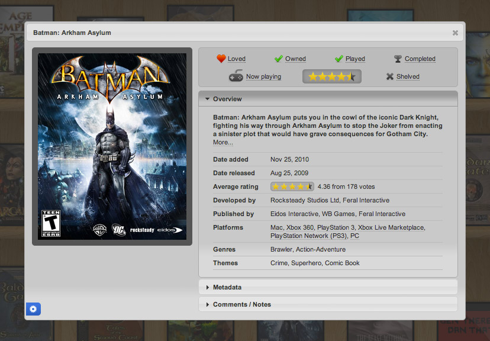Click the trophy Completed icon
The width and height of the screenshot is (490, 341).
pyautogui.click(x=398, y=59)
